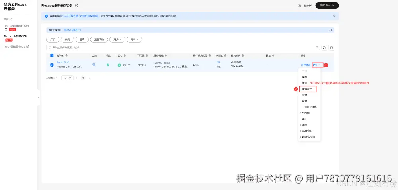Choose 开通自动续费 from the actions menu
Viewport: 398px width, 190px height.
tap(309, 107)
